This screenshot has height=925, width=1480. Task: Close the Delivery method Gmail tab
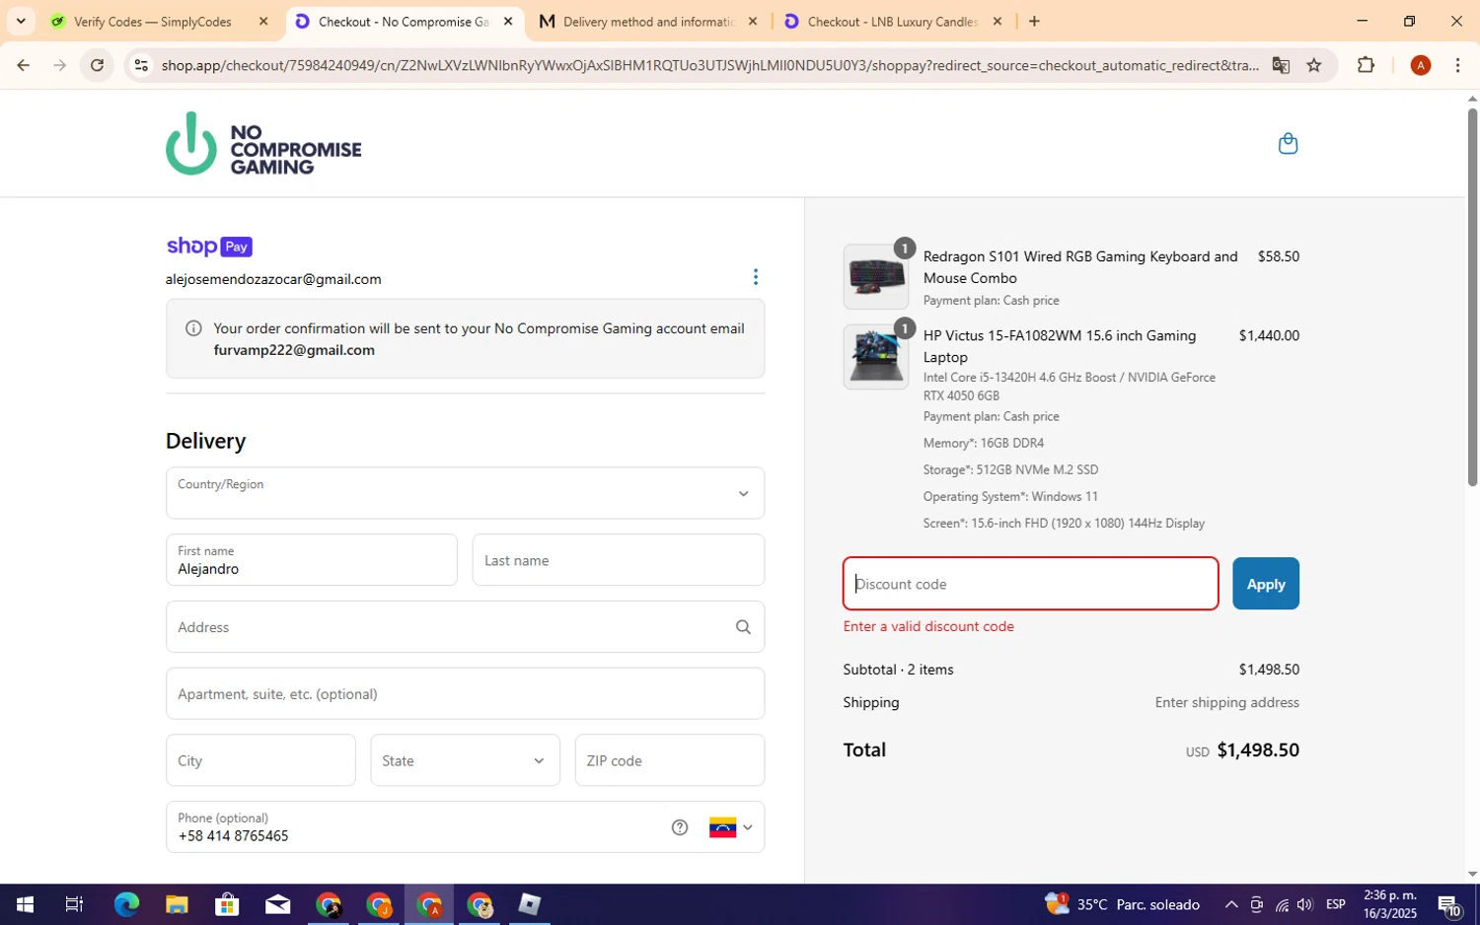753,21
